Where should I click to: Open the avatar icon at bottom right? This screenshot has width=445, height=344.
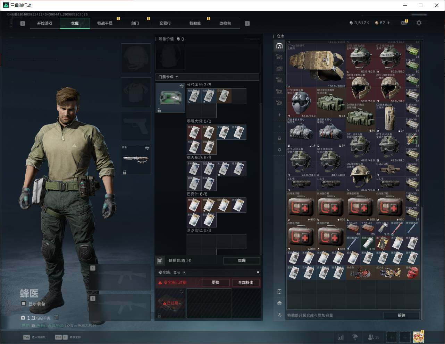point(418,337)
